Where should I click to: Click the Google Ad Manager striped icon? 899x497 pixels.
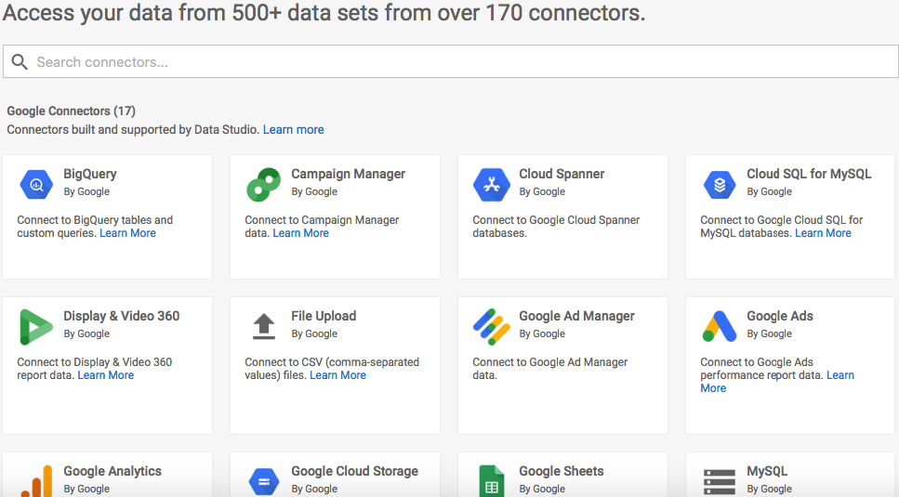click(x=492, y=326)
